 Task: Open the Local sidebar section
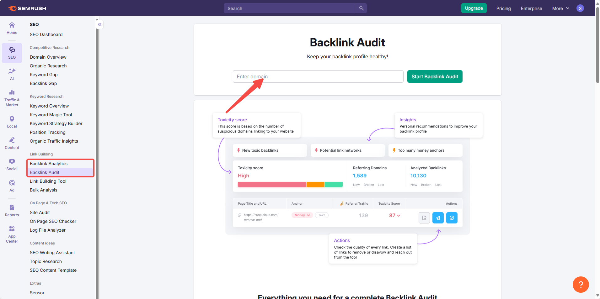12,122
